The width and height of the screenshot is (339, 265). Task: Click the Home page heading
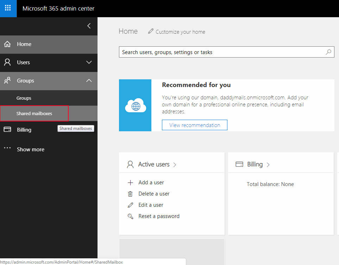pyautogui.click(x=128, y=31)
